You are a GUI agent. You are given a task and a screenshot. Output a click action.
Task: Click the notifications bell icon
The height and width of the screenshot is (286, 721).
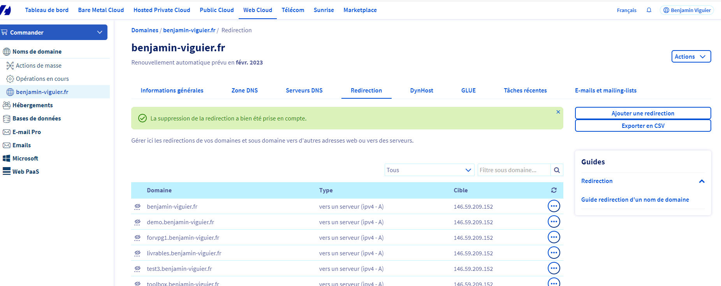click(649, 10)
